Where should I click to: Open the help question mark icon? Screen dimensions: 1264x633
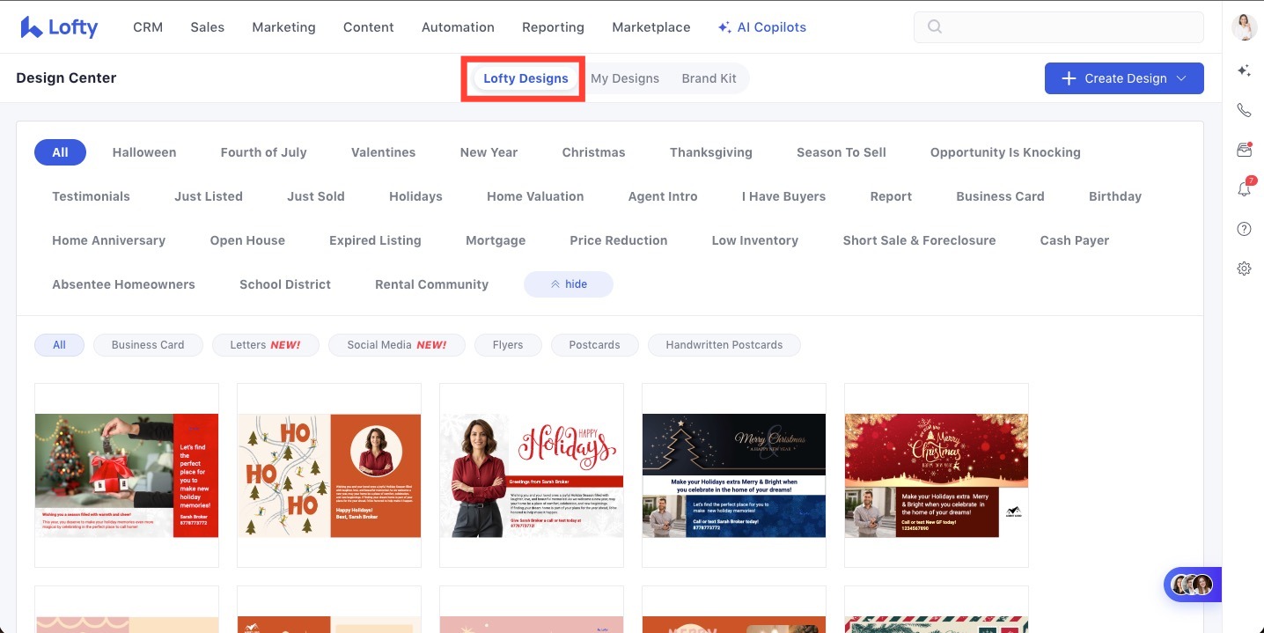point(1244,229)
